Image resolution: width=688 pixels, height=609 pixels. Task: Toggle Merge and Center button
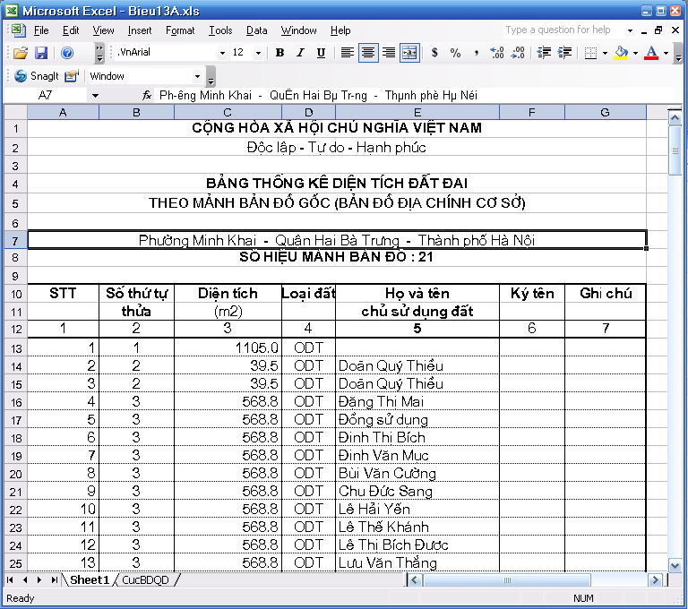pos(409,53)
